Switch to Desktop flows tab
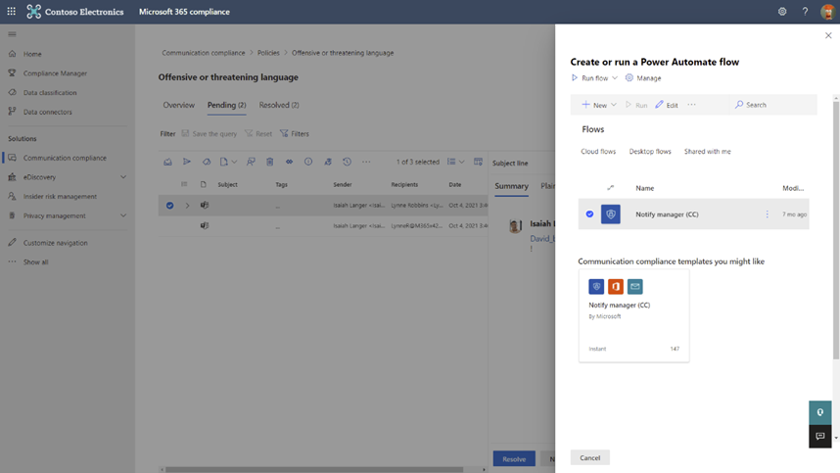 (650, 152)
